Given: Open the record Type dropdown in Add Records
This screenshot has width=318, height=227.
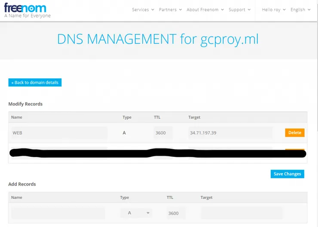Looking at the screenshot, I should pos(136,213).
